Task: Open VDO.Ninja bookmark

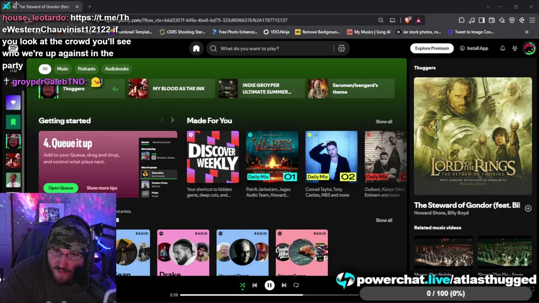Action: coord(276,32)
